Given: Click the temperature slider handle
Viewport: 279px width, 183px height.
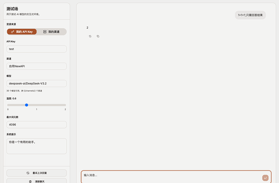Looking at the screenshot, I should (x=27, y=105).
